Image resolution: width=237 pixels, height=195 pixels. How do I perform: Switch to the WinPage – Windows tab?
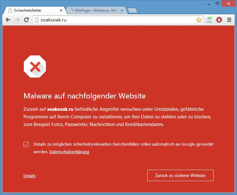click(x=96, y=10)
